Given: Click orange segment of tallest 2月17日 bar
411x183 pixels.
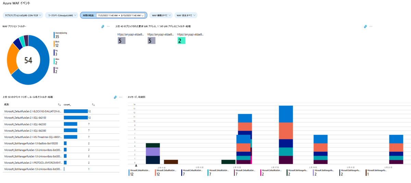Looking at the screenshot, I should click(x=286, y=131).
